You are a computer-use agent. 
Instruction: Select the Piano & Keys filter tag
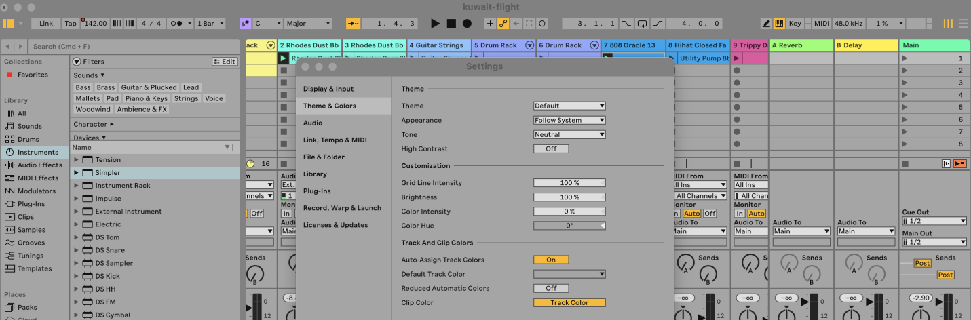click(146, 98)
